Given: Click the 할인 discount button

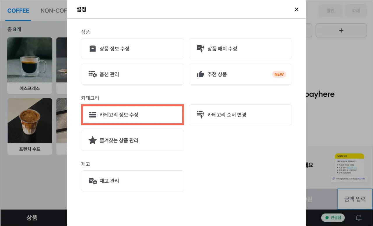Looking at the screenshot, I should (x=330, y=11).
